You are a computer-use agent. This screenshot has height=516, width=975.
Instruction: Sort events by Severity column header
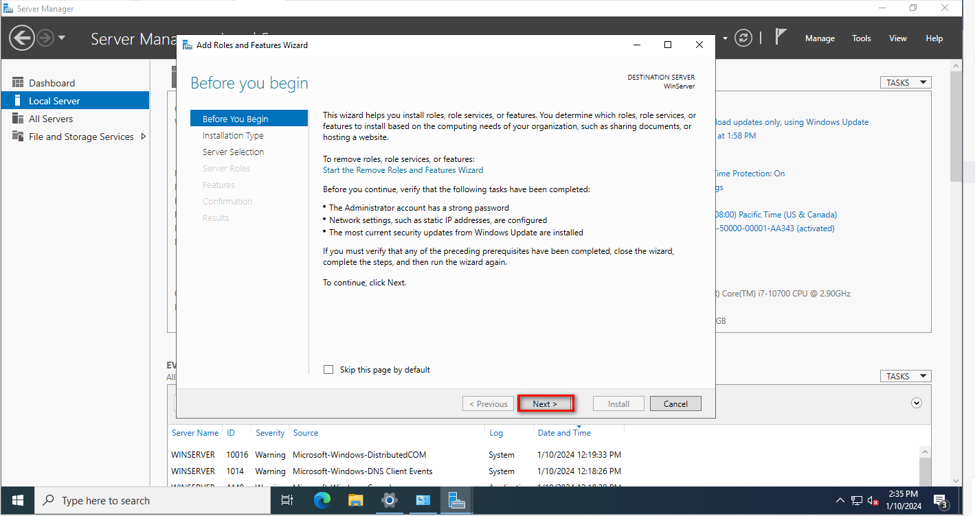270,433
